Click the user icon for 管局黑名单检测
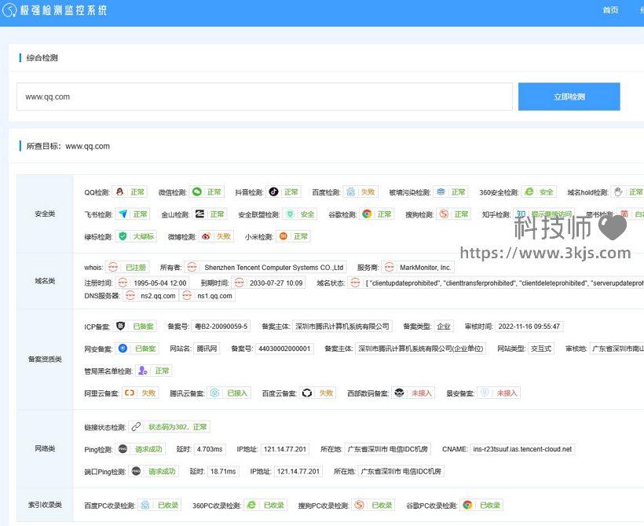The image size is (644, 526). (142, 371)
